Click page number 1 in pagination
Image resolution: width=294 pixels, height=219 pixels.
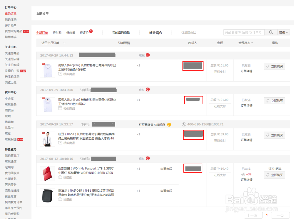267,215
